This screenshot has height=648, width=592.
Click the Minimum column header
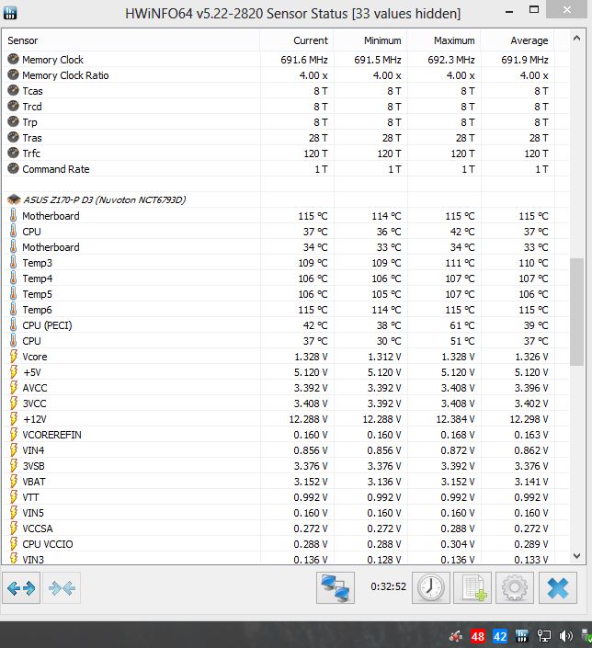370,40
